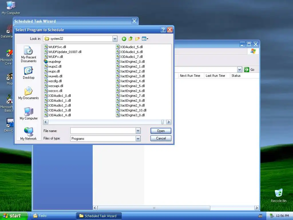Select wuweb.dll file

[53, 76]
